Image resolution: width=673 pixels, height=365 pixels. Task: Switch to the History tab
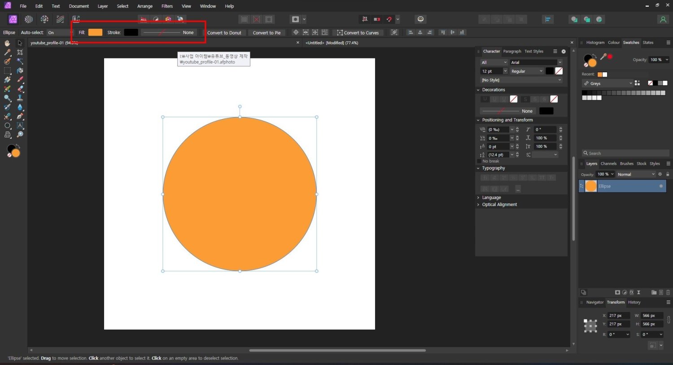(x=634, y=302)
